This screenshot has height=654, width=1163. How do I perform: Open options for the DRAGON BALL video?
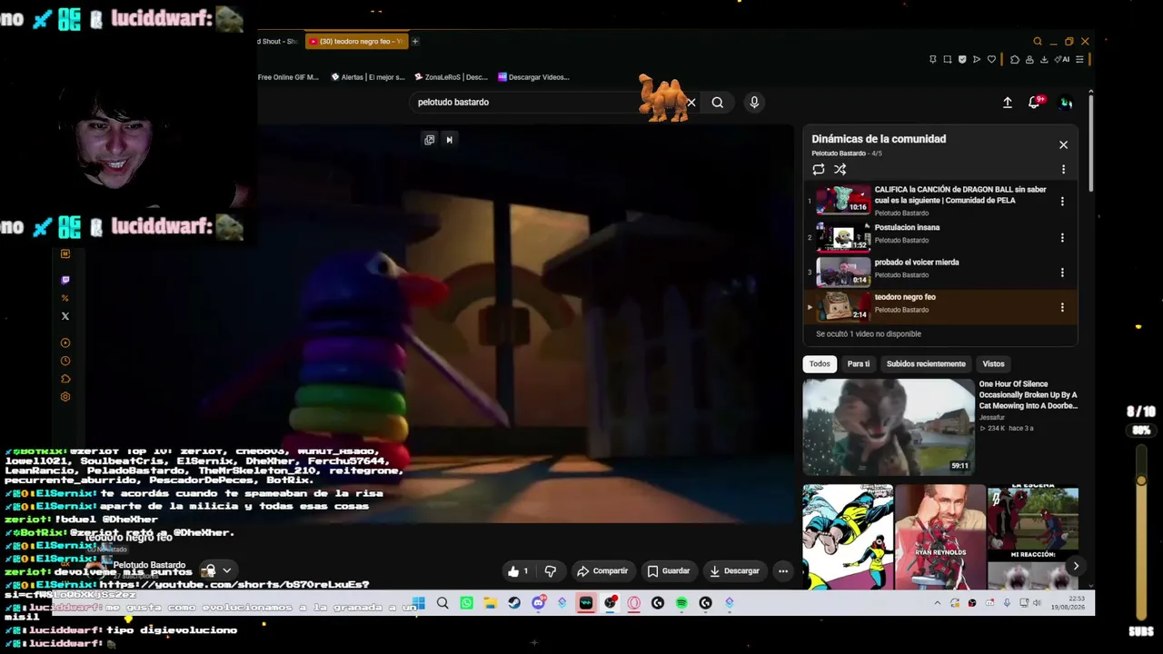click(1062, 202)
